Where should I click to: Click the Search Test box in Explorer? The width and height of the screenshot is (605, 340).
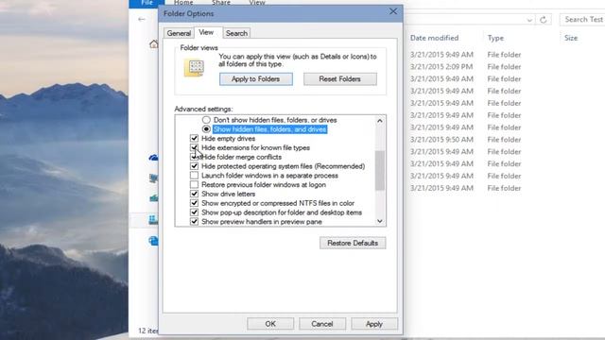pyautogui.click(x=582, y=19)
